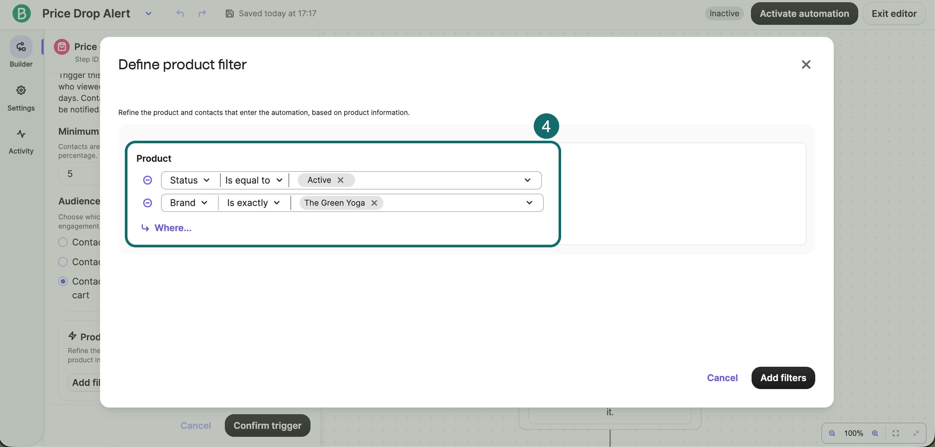Select the Contact cart radio option
Viewport: 935px width, 447px height.
pyautogui.click(x=63, y=281)
